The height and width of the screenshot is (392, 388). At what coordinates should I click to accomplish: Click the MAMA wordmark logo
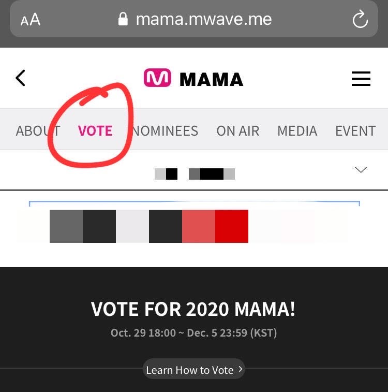(x=211, y=79)
